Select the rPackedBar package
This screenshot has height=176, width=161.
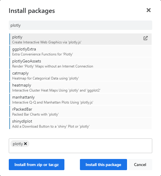tap(80, 111)
